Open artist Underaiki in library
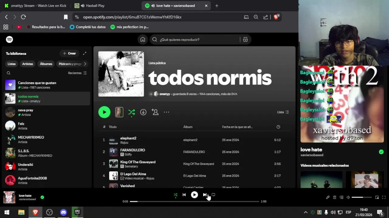This screenshot has height=218, width=389. tap(47, 167)
